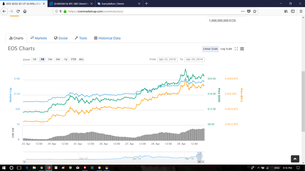Image resolution: width=305 pixels, height=171 pixels.
Task: Launch Edge from the taskbar
Action: tap(27, 168)
